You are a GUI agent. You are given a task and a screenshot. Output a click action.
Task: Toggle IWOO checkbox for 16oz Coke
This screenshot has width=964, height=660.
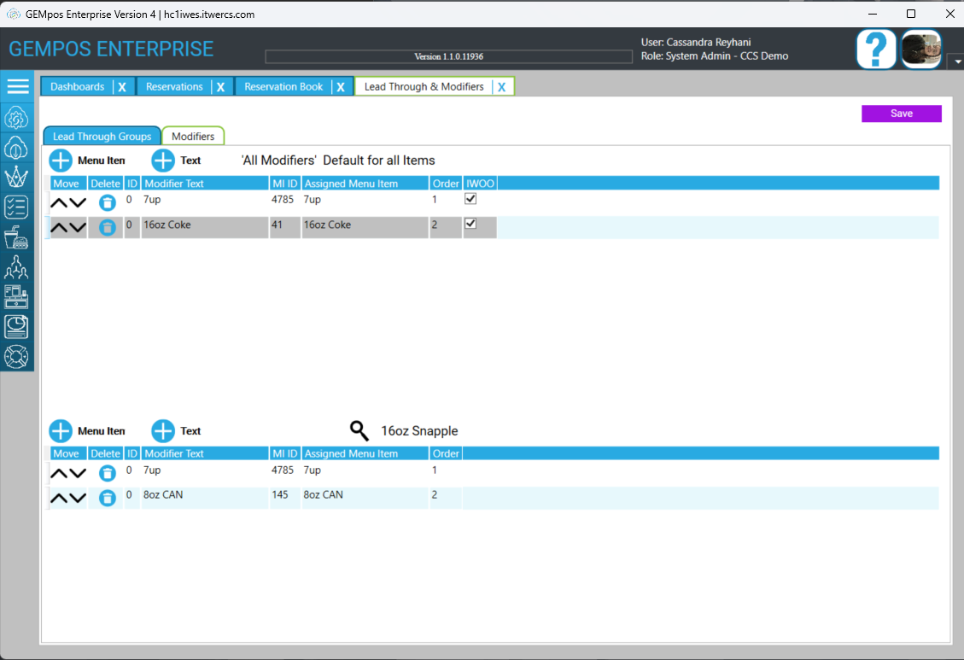[x=470, y=225]
